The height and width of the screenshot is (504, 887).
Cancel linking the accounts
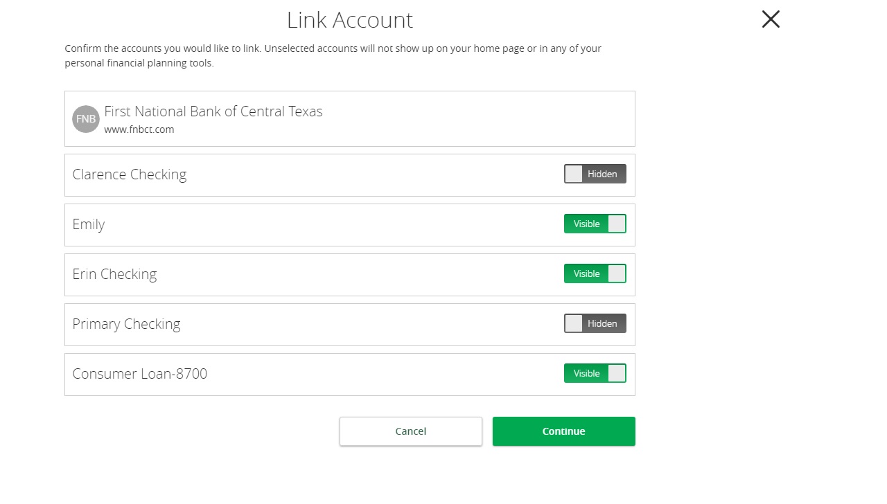point(410,431)
